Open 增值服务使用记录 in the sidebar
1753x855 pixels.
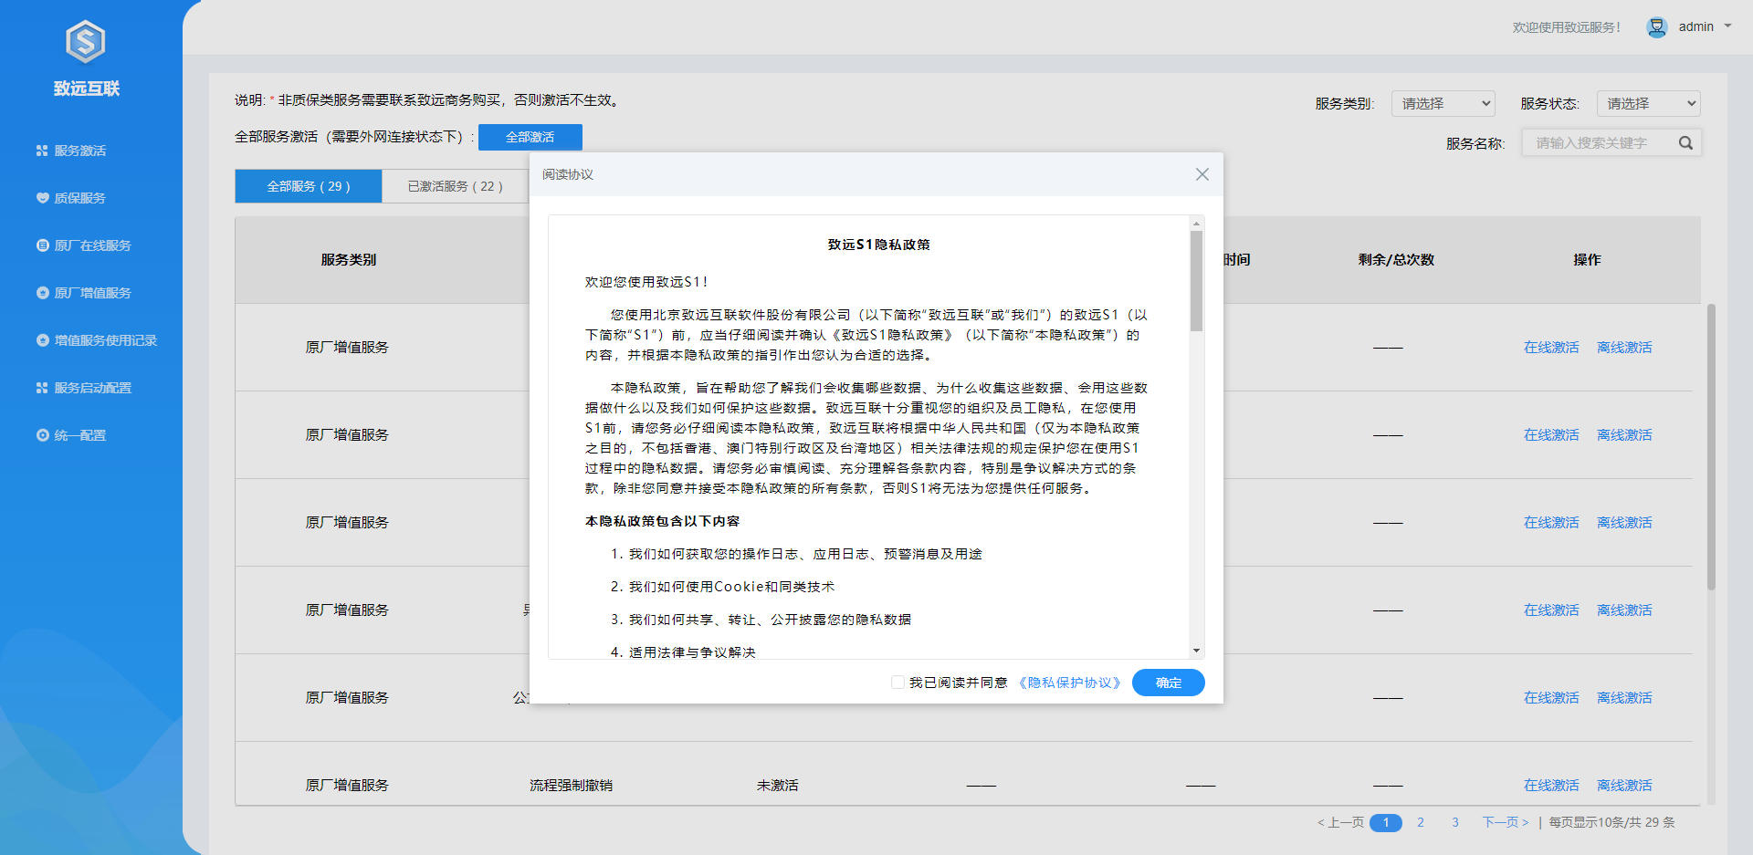click(x=105, y=340)
